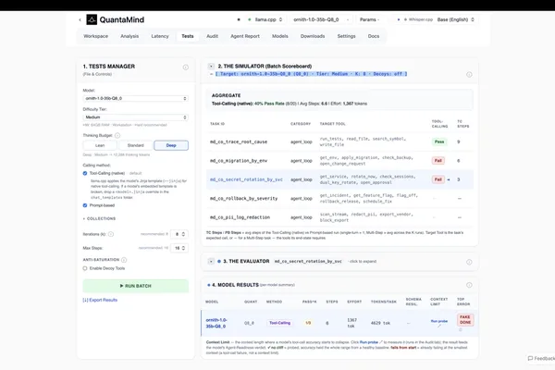Select Standard thinking budget
555x370 pixels.
(136, 145)
